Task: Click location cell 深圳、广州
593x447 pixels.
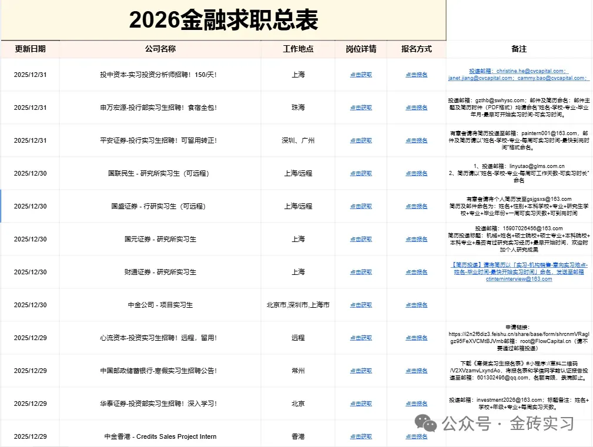Action: [x=298, y=140]
